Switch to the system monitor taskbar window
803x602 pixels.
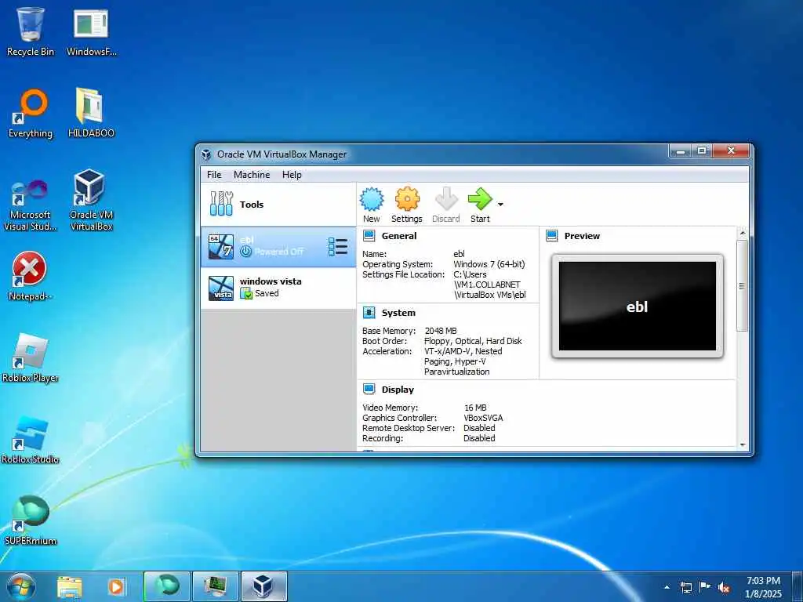pyautogui.click(x=215, y=586)
